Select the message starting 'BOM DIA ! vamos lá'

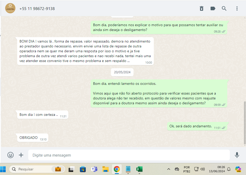(x=86, y=51)
